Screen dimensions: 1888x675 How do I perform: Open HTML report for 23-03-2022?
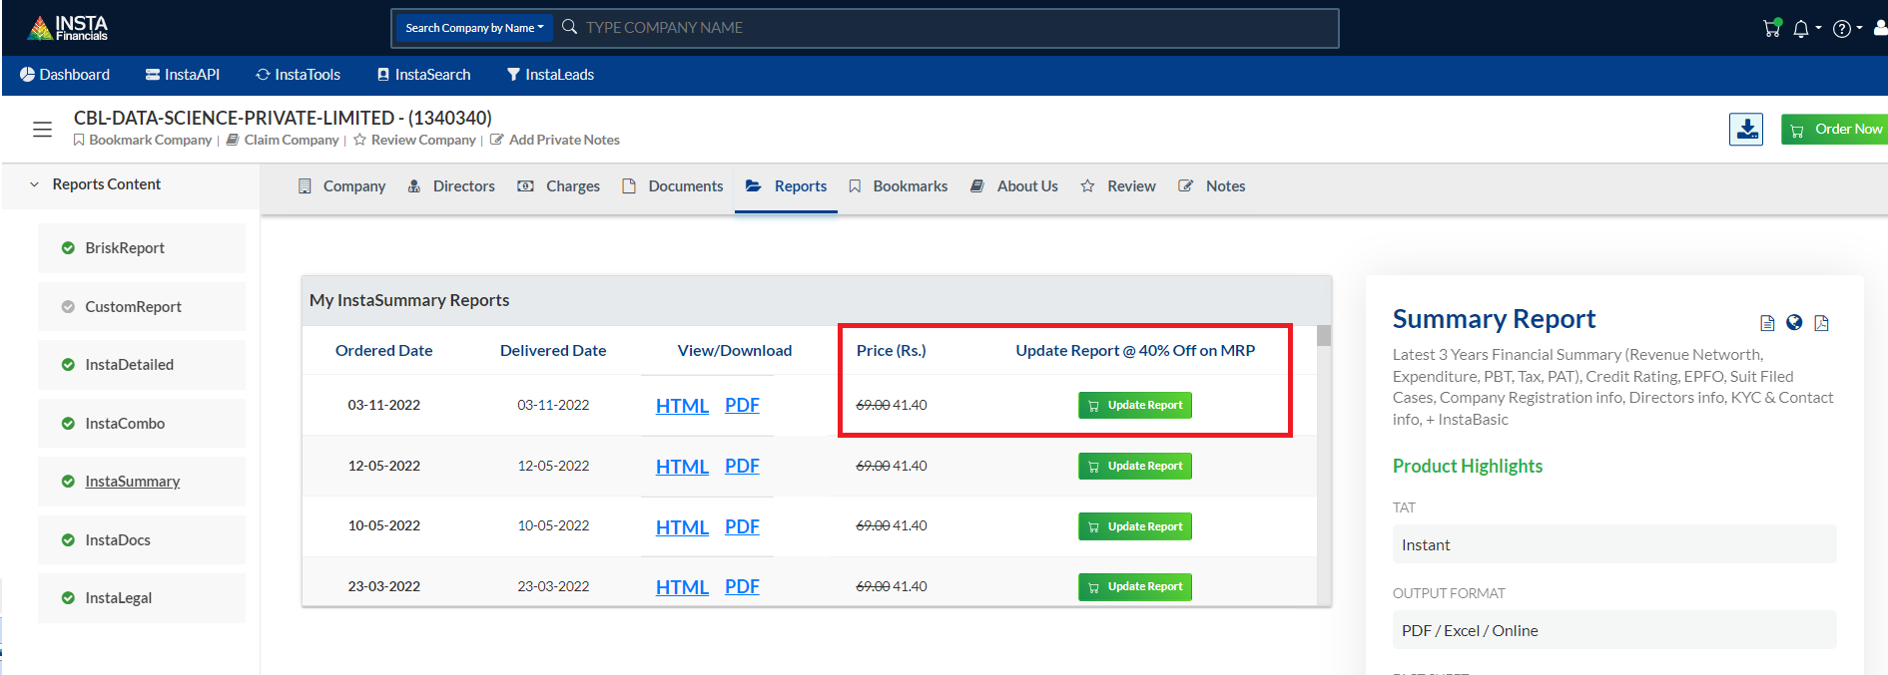pyautogui.click(x=682, y=587)
